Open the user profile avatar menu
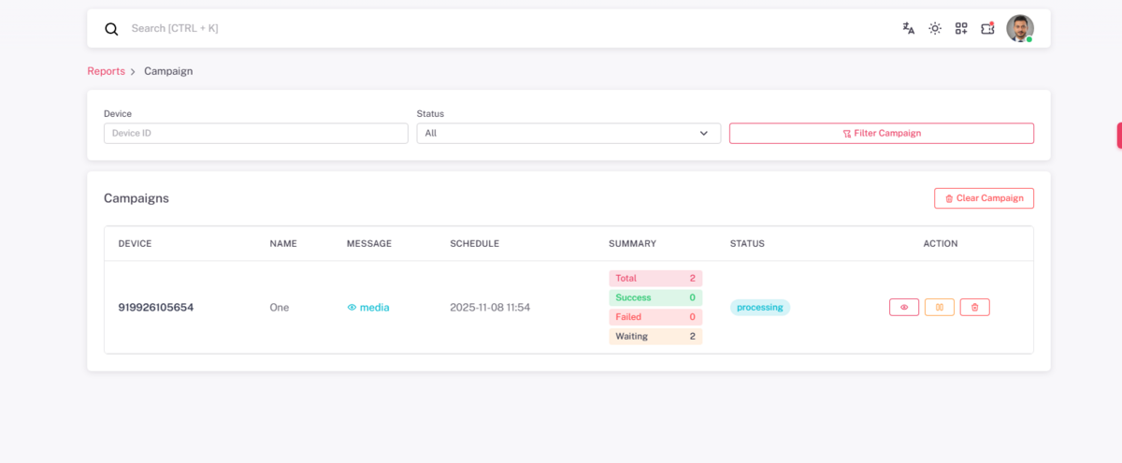 click(1019, 28)
